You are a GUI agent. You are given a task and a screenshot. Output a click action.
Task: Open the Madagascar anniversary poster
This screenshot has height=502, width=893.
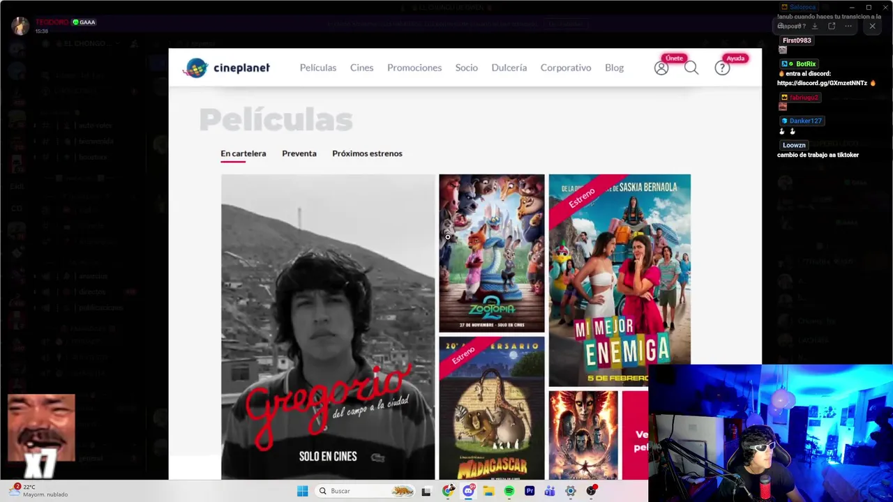[x=492, y=409]
